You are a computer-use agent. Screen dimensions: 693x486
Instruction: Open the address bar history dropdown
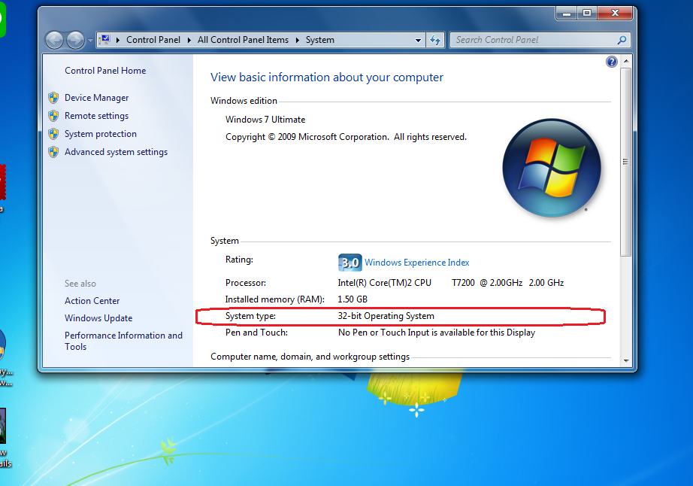coord(418,40)
